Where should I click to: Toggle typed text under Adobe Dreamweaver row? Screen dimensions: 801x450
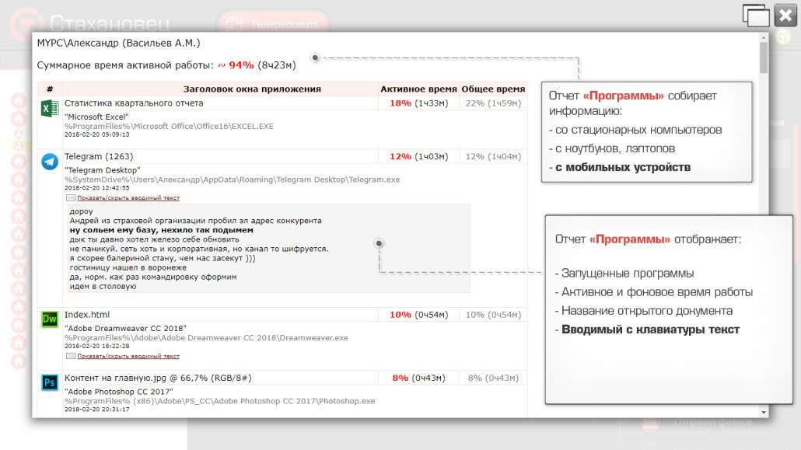point(128,356)
